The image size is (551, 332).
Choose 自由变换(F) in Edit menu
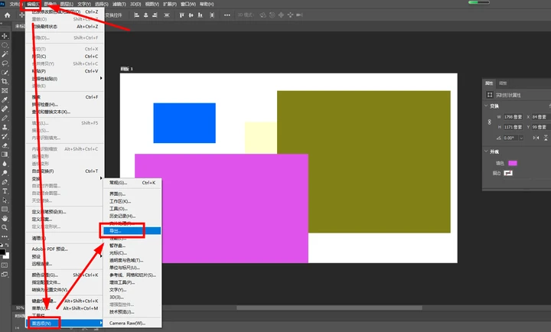65,171
